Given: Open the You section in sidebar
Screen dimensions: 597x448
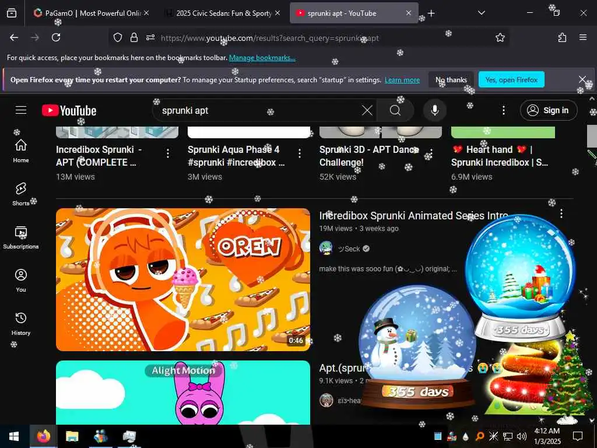Looking at the screenshot, I should (x=21, y=280).
